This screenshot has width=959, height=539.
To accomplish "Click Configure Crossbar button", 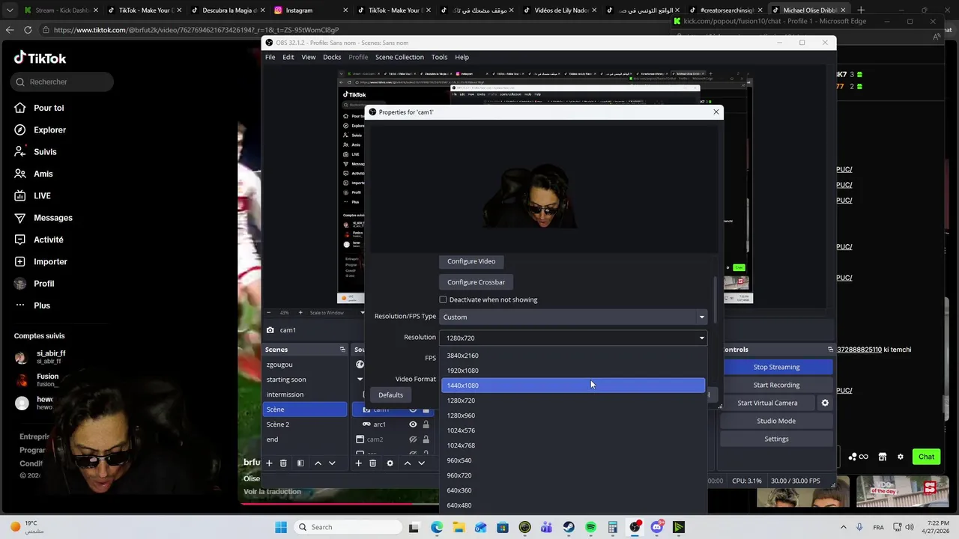I will [x=476, y=282].
